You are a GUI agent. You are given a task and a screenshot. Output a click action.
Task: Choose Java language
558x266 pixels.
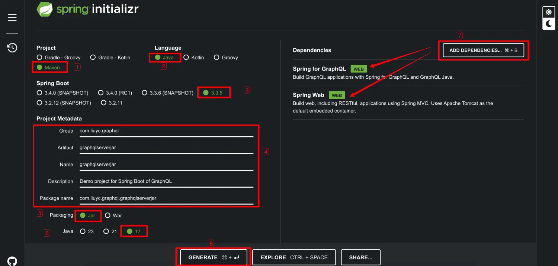(x=164, y=58)
